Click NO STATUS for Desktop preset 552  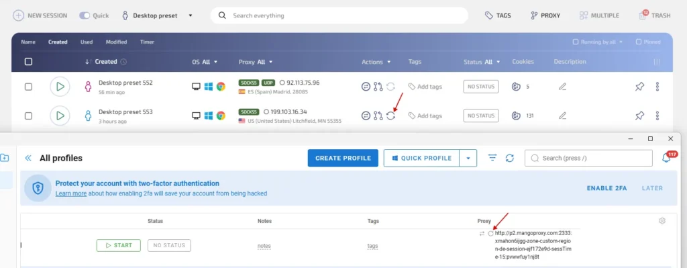click(x=481, y=87)
